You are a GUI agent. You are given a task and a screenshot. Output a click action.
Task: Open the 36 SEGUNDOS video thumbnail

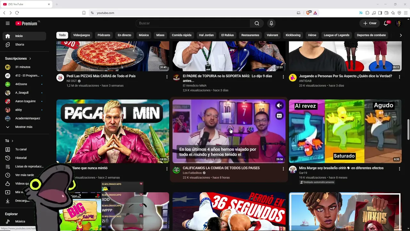point(229,211)
